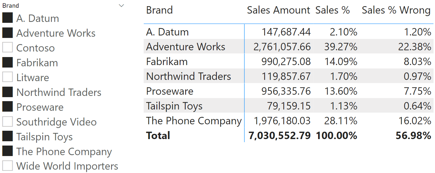435x173 pixels.
Task: Check the Wide World Importers checkbox
Action: (7, 166)
